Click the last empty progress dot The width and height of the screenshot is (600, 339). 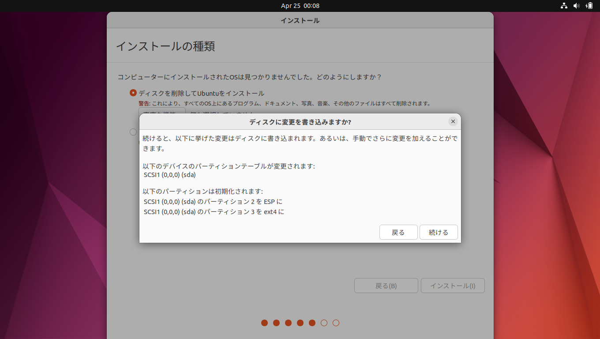336,323
